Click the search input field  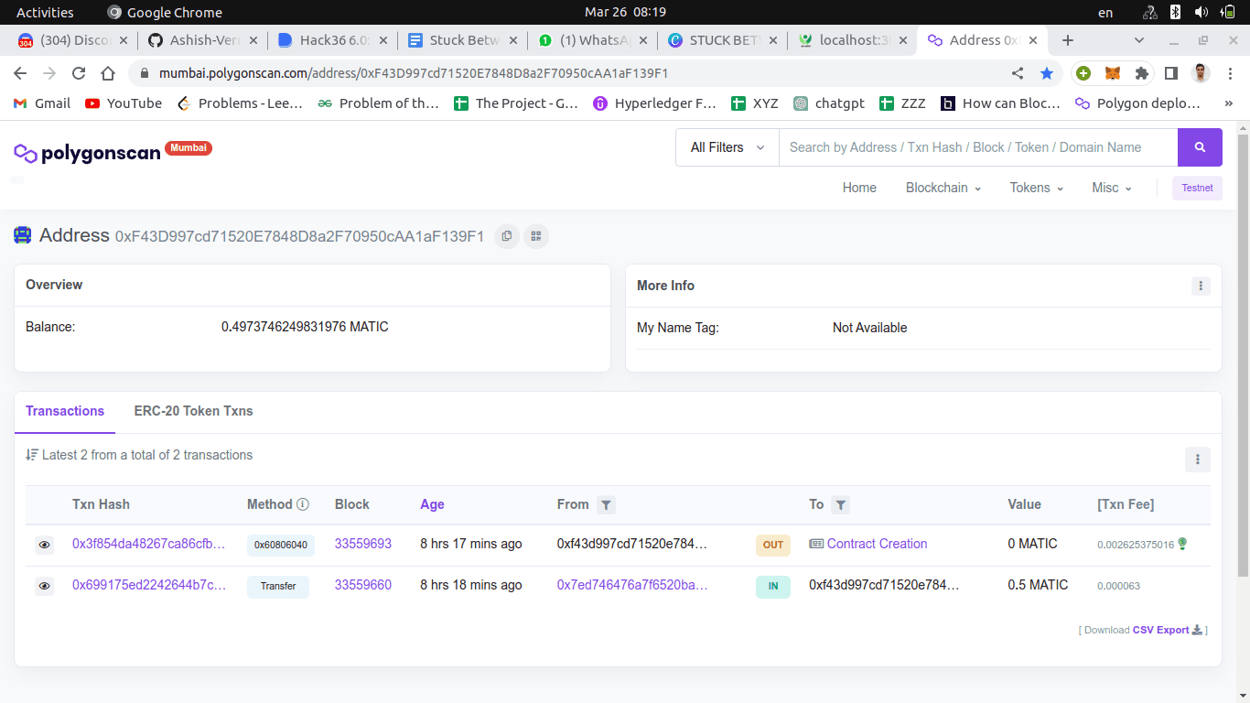[978, 147]
